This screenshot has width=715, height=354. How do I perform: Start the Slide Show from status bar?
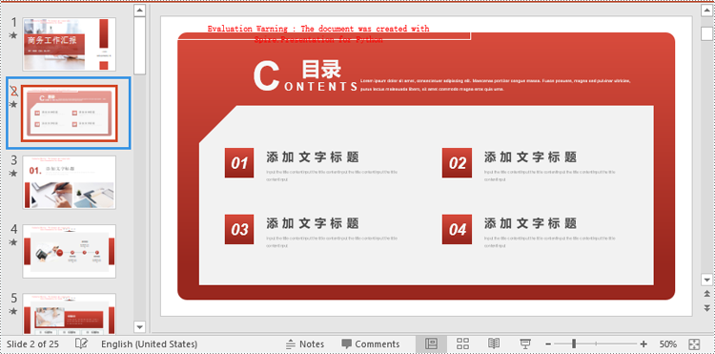[525, 344]
